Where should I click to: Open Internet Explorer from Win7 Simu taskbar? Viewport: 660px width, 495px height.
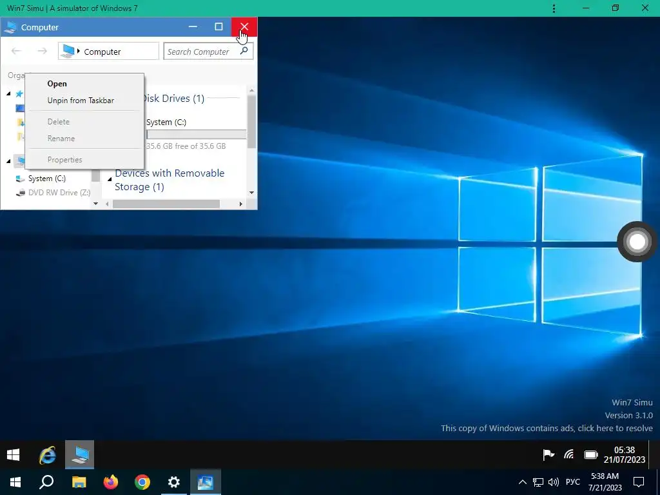tap(47, 454)
